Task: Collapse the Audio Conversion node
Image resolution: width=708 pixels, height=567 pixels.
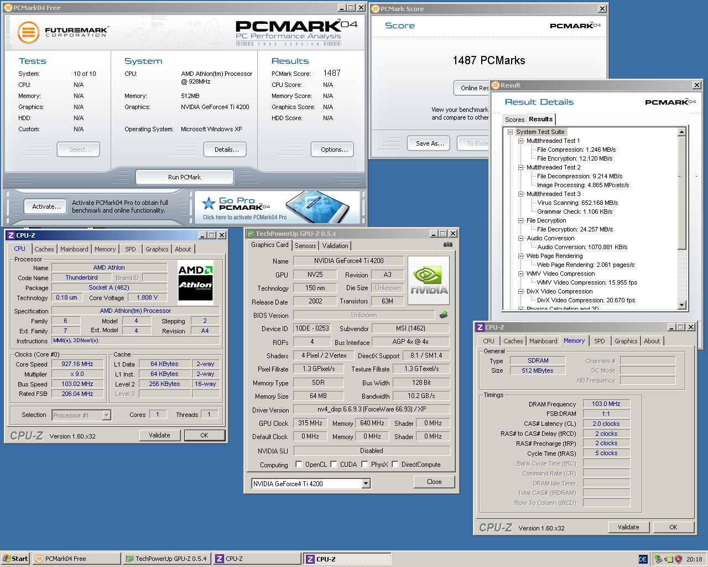Action: point(521,238)
